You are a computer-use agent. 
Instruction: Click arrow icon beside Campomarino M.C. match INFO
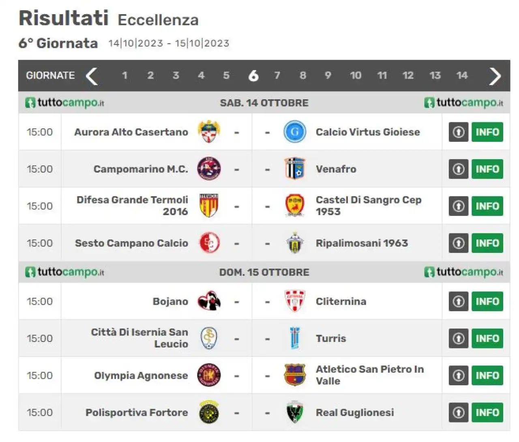459,169
